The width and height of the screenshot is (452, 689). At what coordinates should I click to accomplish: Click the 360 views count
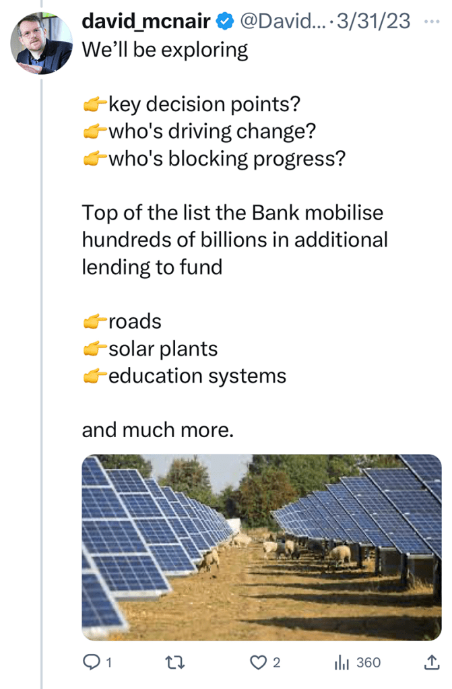(x=368, y=663)
